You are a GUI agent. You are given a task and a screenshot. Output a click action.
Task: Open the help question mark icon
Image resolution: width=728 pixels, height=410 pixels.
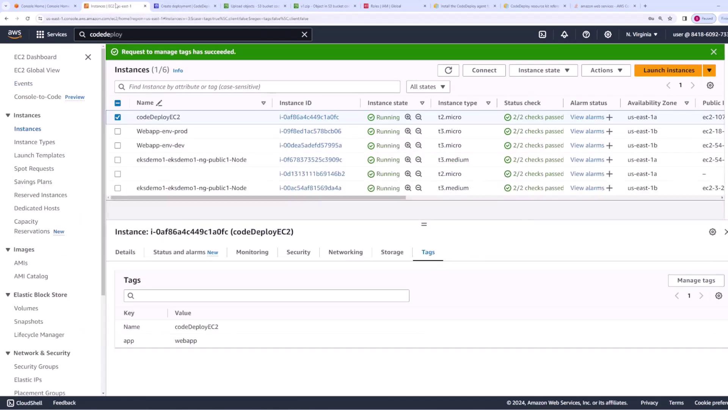[x=586, y=35]
